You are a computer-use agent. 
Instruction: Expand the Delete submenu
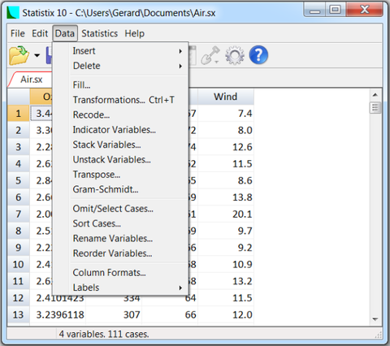[128, 66]
